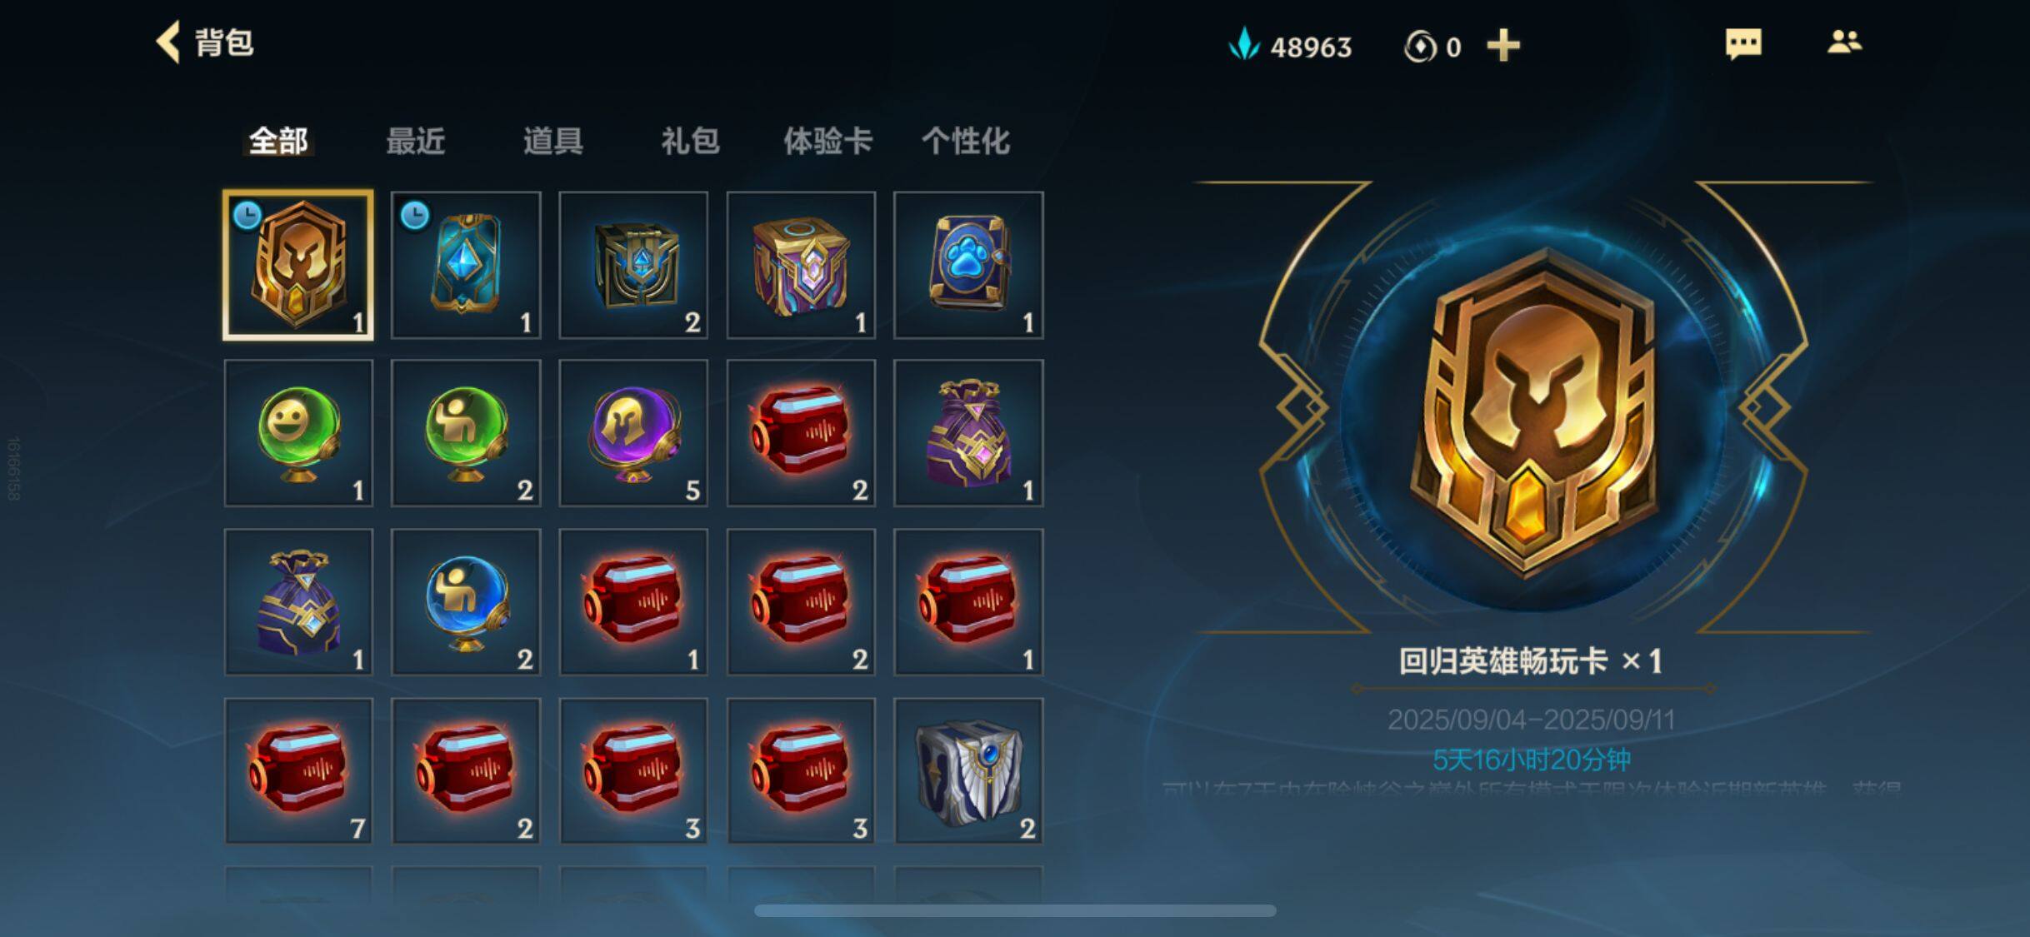Select the blue pose orb item

466,602
